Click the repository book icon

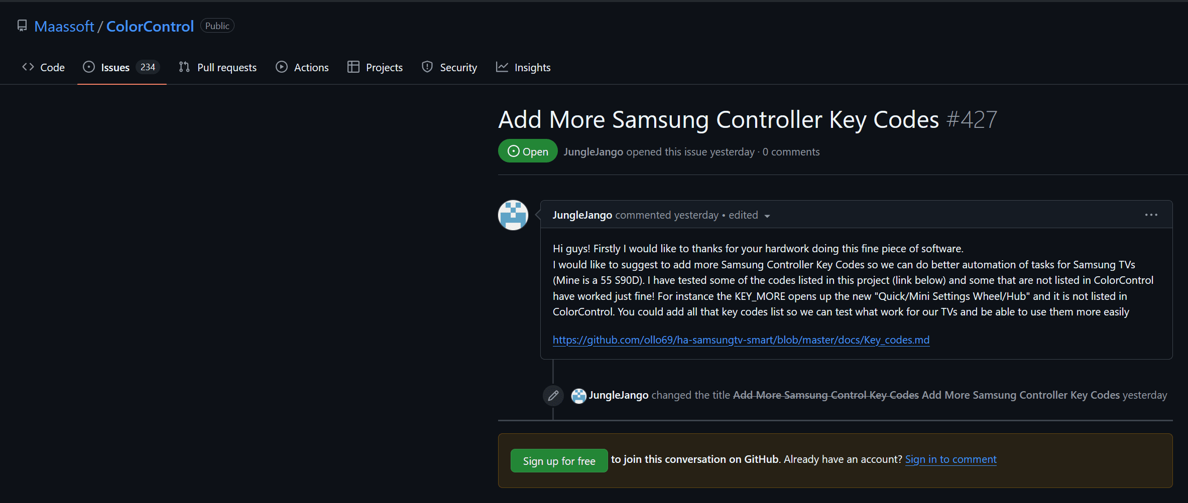coord(22,26)
